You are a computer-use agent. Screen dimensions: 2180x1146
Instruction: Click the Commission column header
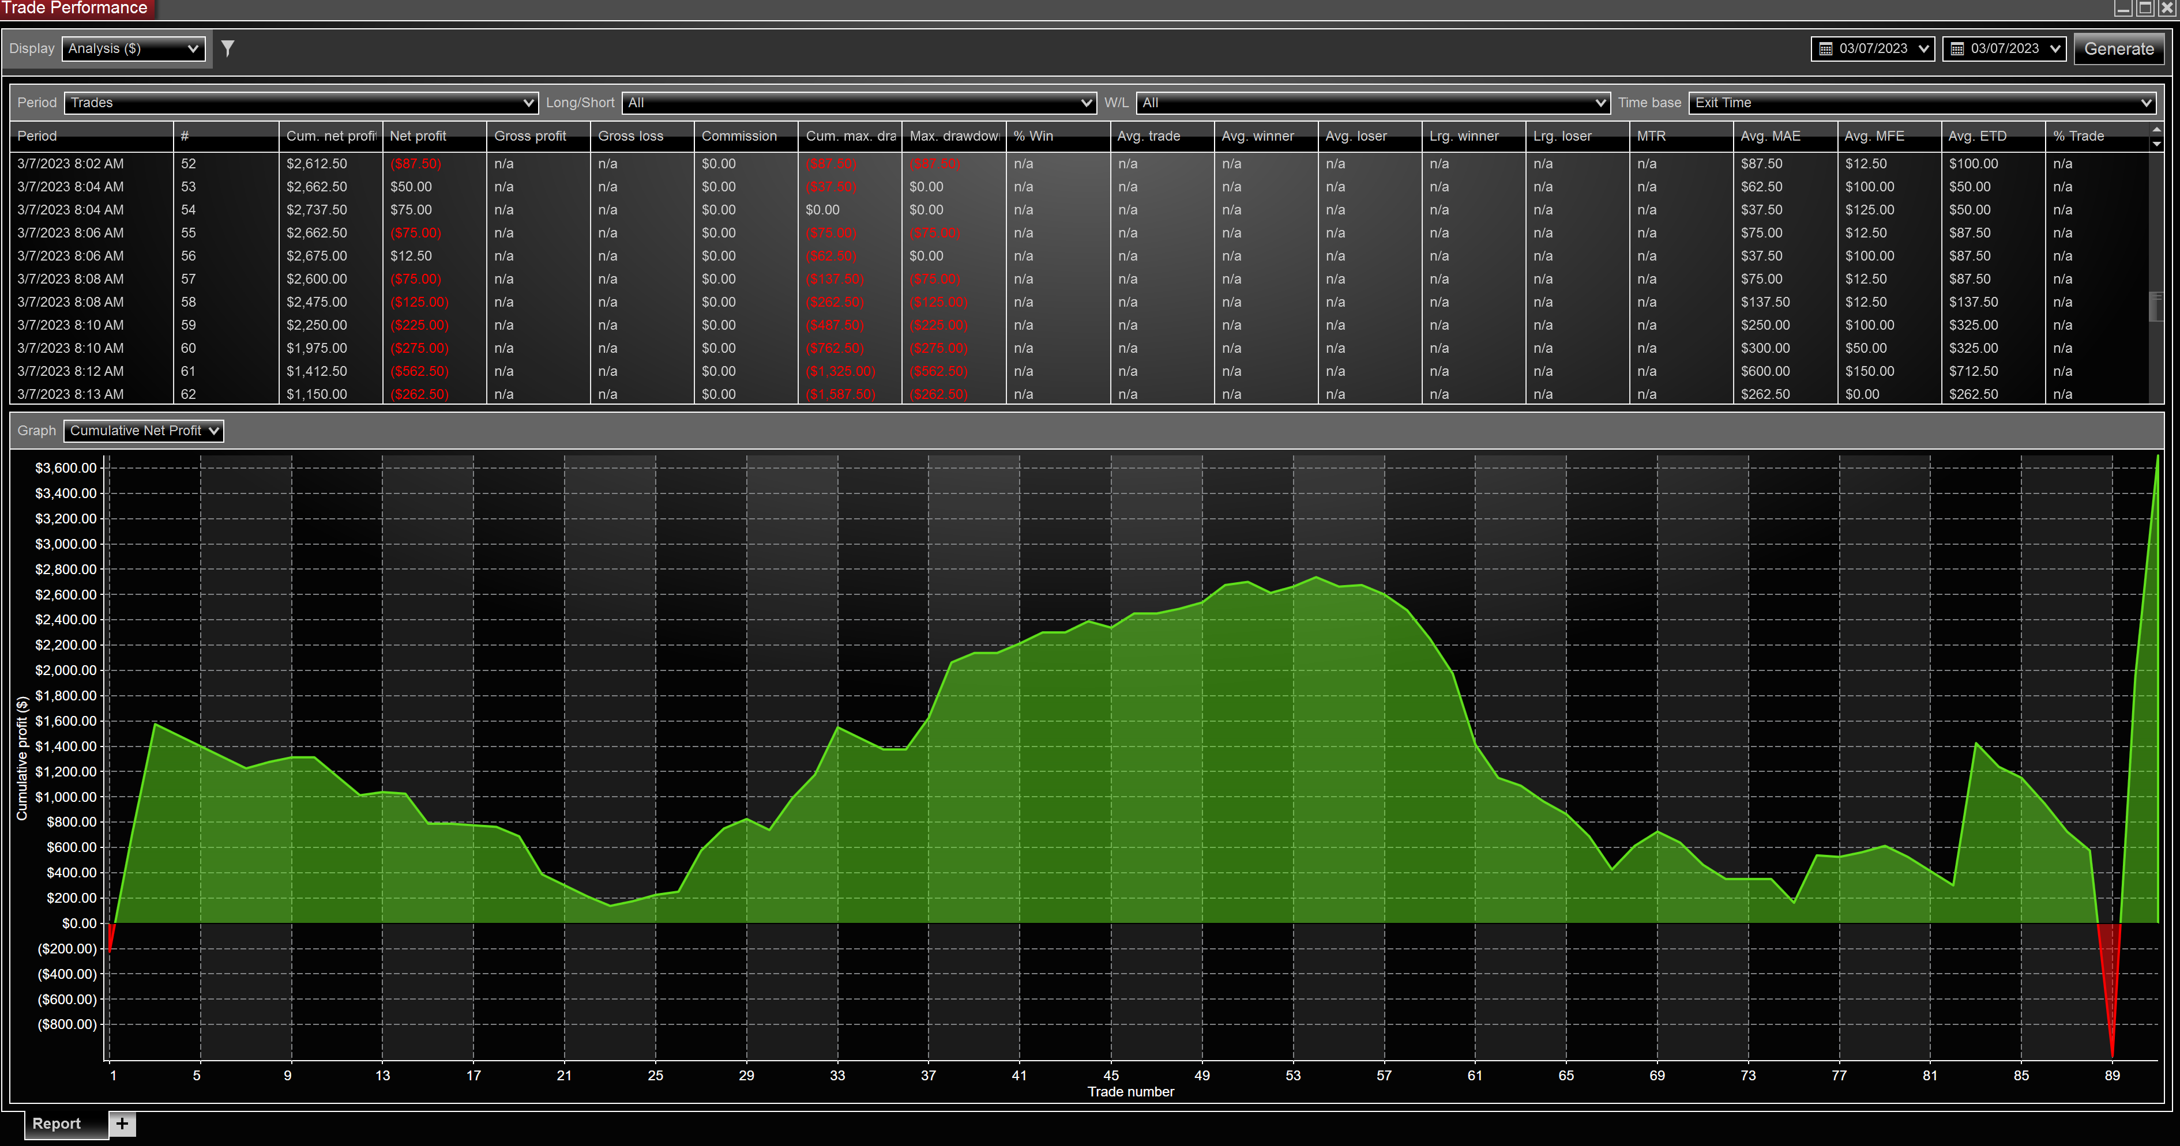click(746, 136)
